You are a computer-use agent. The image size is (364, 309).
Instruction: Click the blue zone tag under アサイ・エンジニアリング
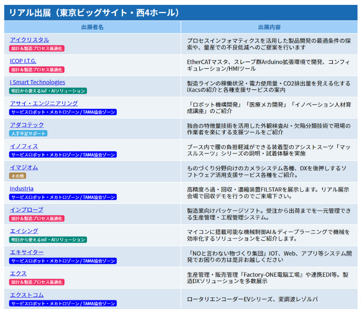tap(63, 112)
